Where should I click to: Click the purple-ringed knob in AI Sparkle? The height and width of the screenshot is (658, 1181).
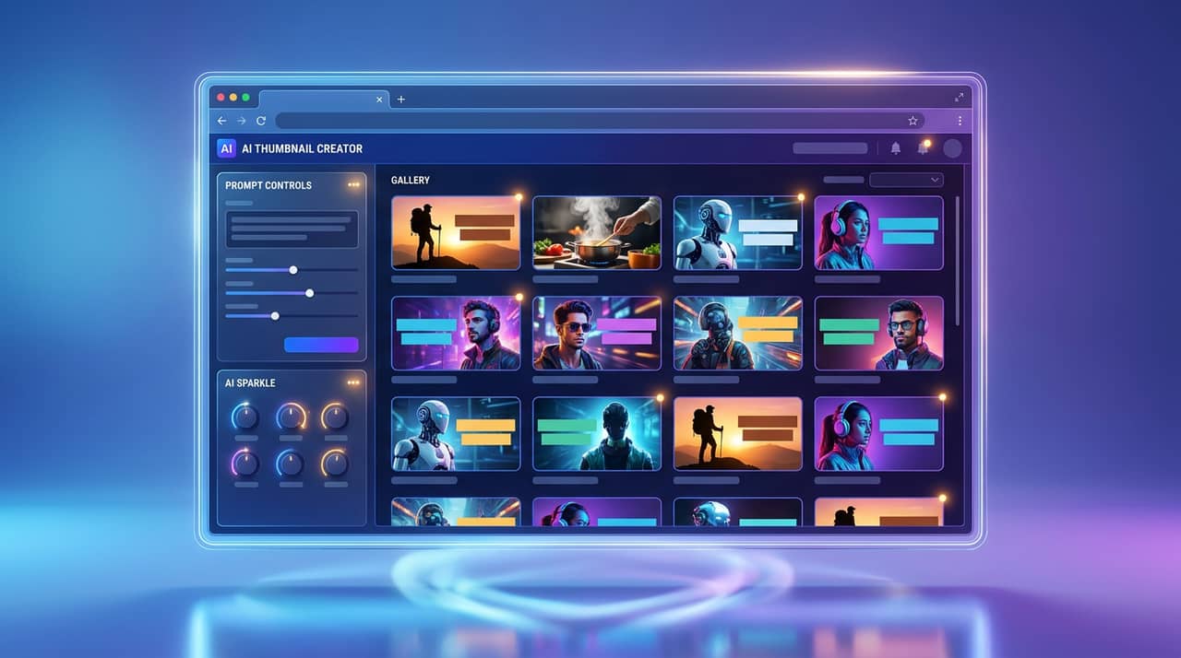(x=245, y=462)
